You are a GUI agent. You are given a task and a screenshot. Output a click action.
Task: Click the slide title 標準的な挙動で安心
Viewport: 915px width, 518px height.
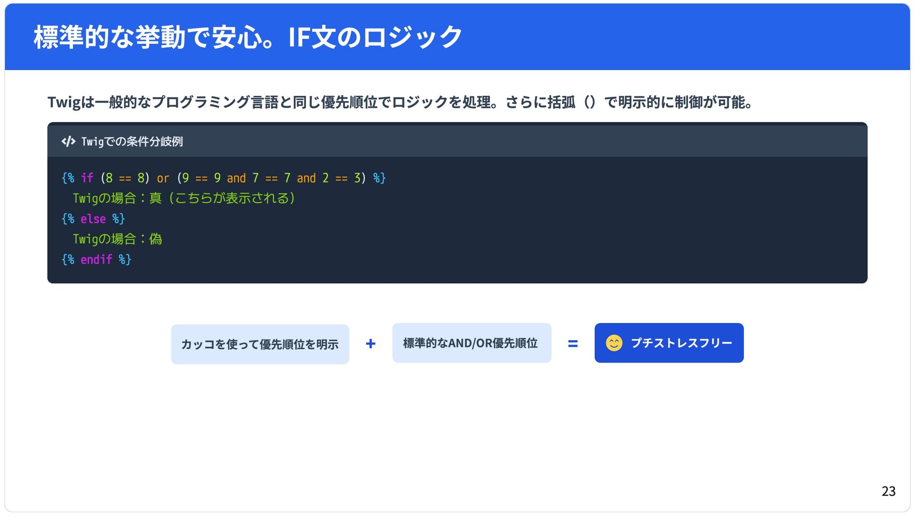tap(248, 37)
